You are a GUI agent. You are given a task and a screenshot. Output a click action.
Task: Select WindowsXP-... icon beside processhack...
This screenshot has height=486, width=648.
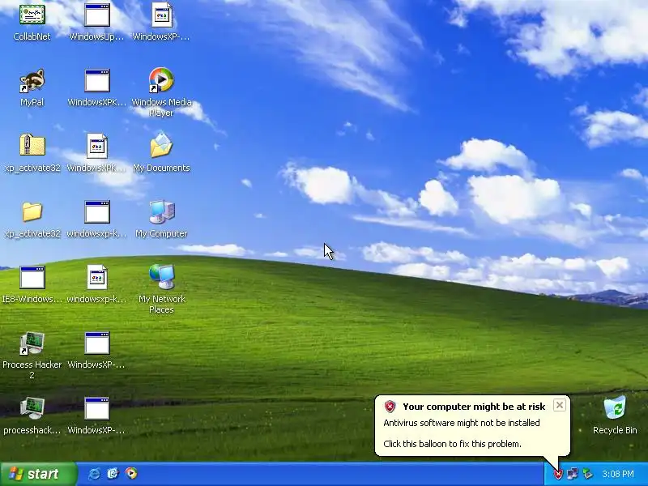tap(96, 408)
